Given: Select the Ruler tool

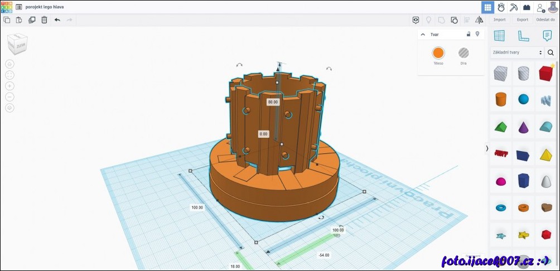Looking at the screenshot, I should pyautogui.click(x=523, y=36).
